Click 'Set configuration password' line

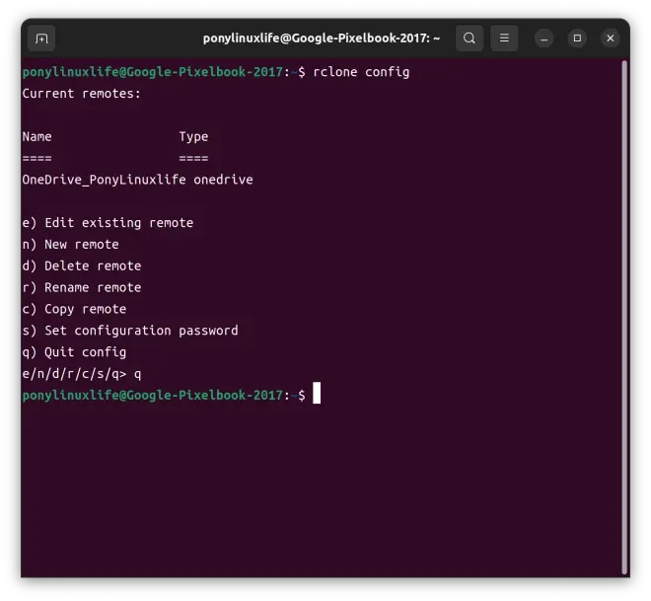(130, 331)
